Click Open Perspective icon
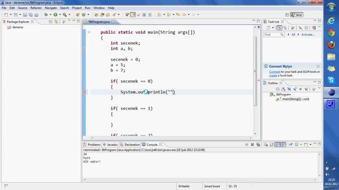Screen dimensions: 339x190 (x=287, y=15)
